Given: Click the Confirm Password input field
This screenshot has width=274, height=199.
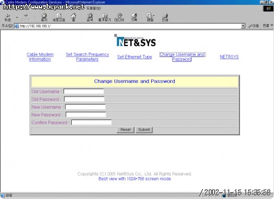Looking at the screenshot, I should coord(92,122).
